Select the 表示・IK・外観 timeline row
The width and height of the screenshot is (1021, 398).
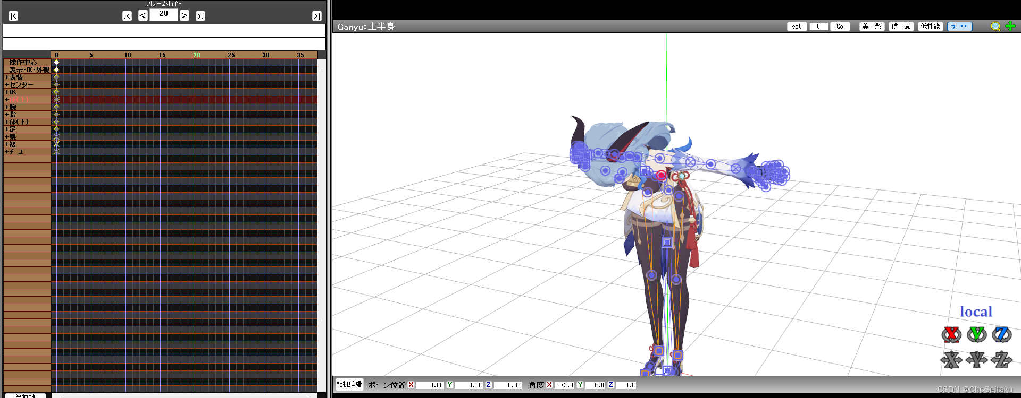click(27, 70)
